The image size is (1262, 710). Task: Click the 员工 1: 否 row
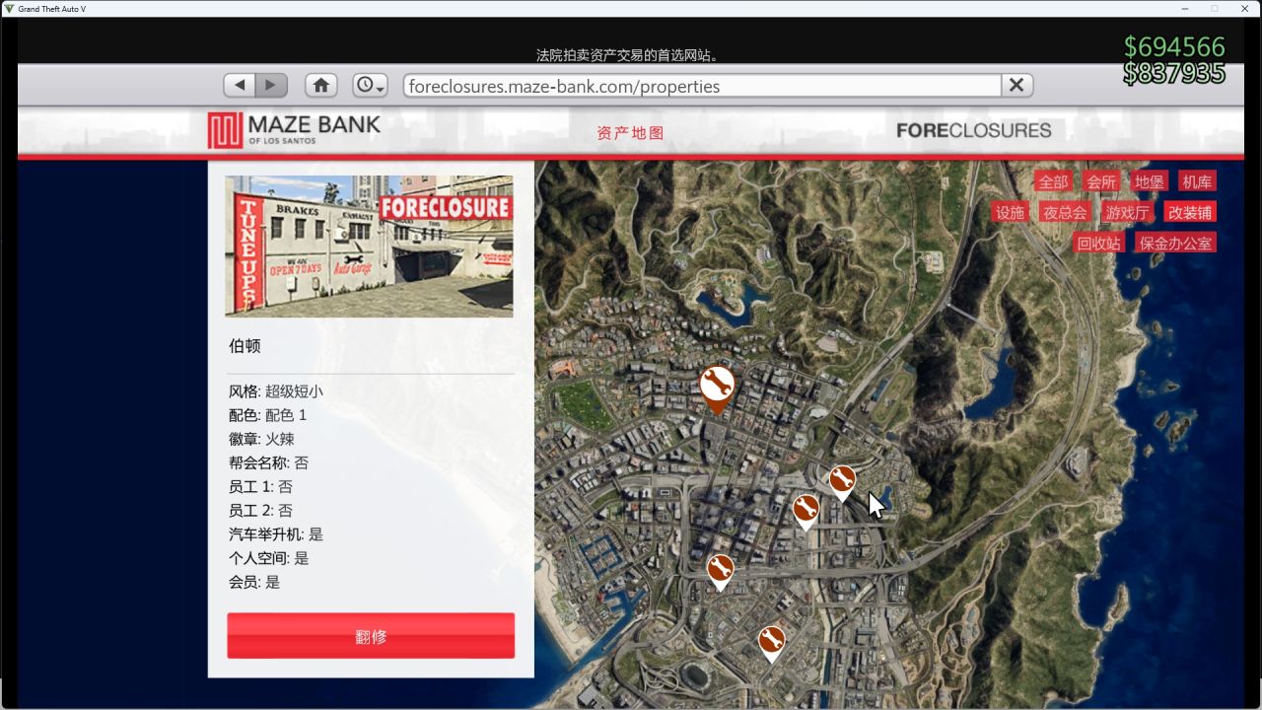pos(261,486)
